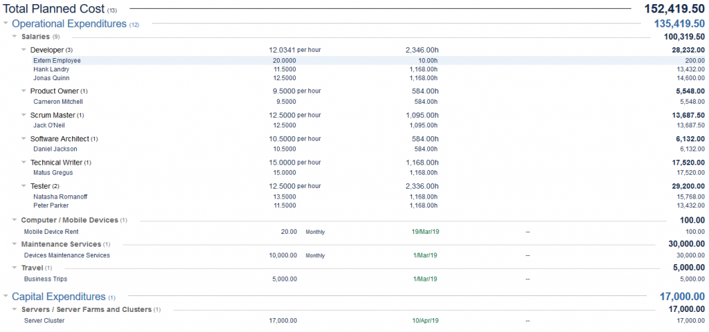Click the Natasha Romanoff entry
The image size is (709, 332).
[x=60, y=196]
